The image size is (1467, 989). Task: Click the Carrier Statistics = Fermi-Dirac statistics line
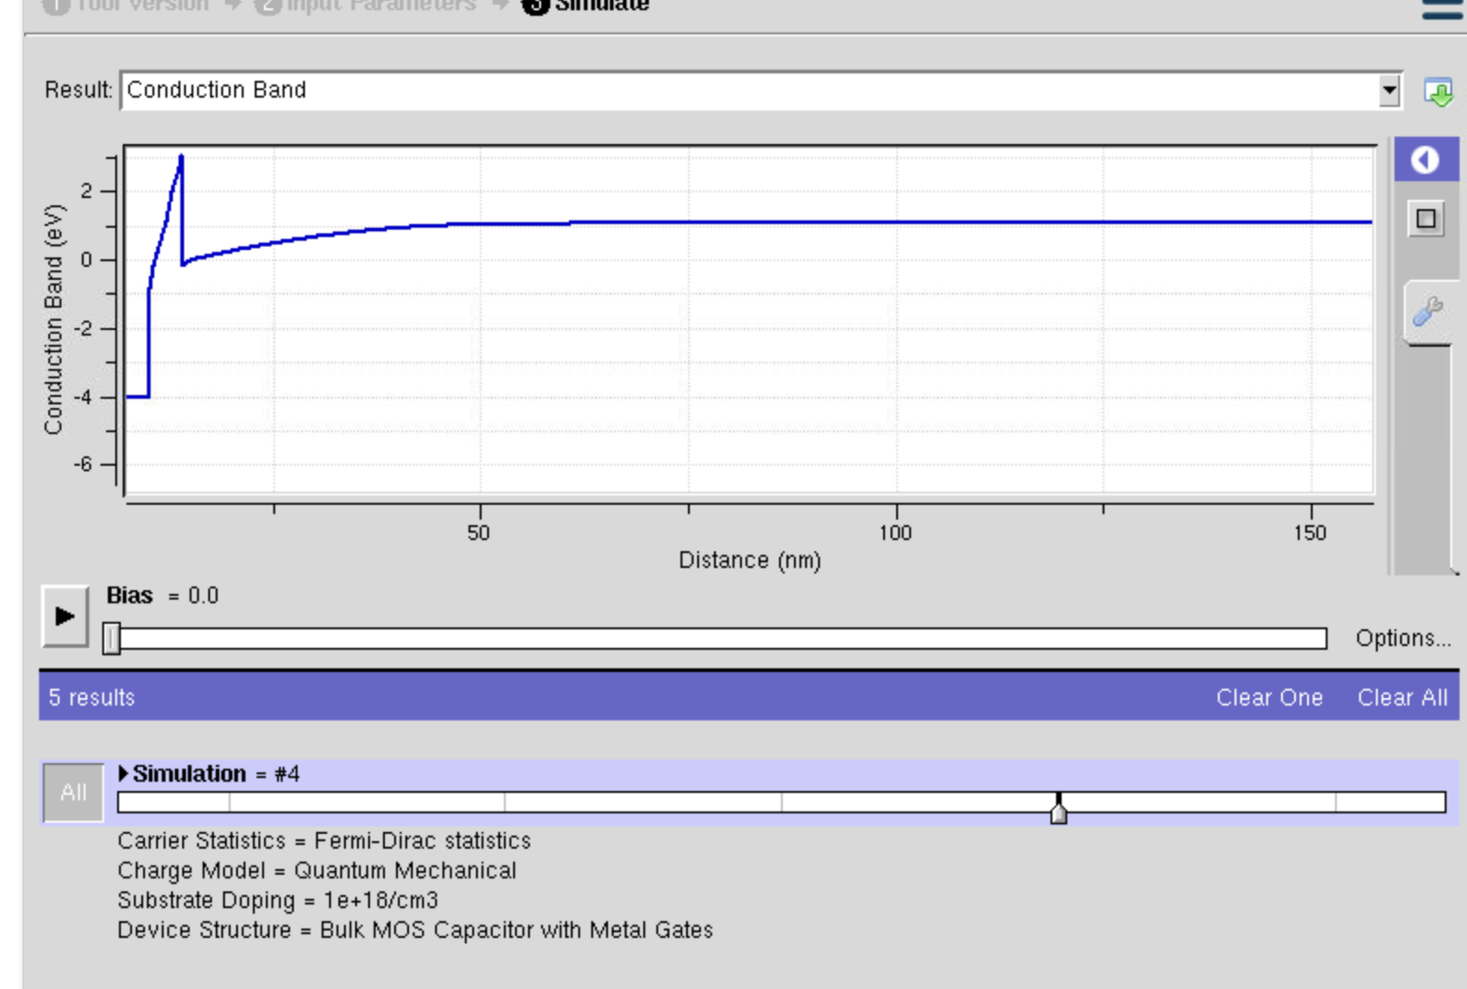click(x=324, y=841)
